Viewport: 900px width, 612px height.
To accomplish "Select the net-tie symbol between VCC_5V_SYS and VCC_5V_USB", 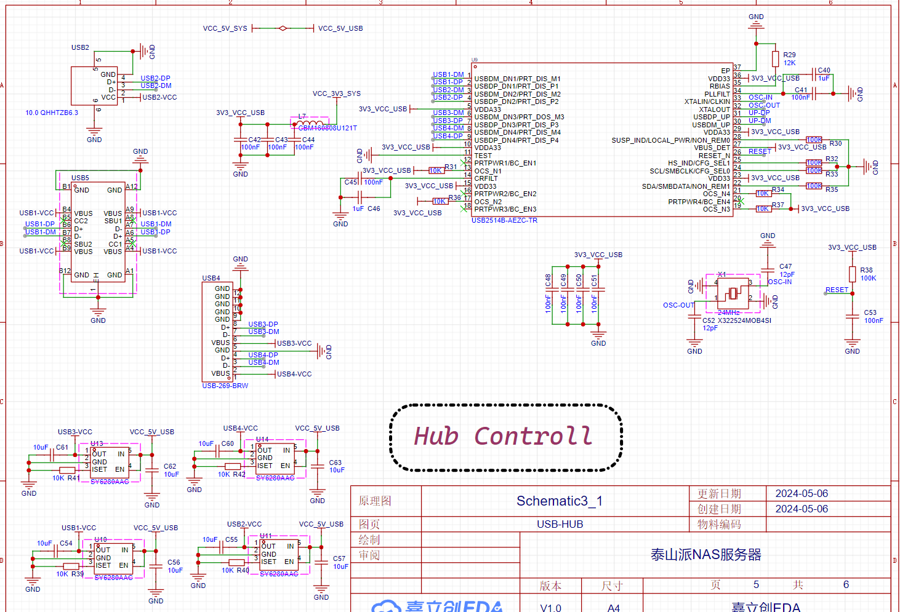I will coord(283,28).
